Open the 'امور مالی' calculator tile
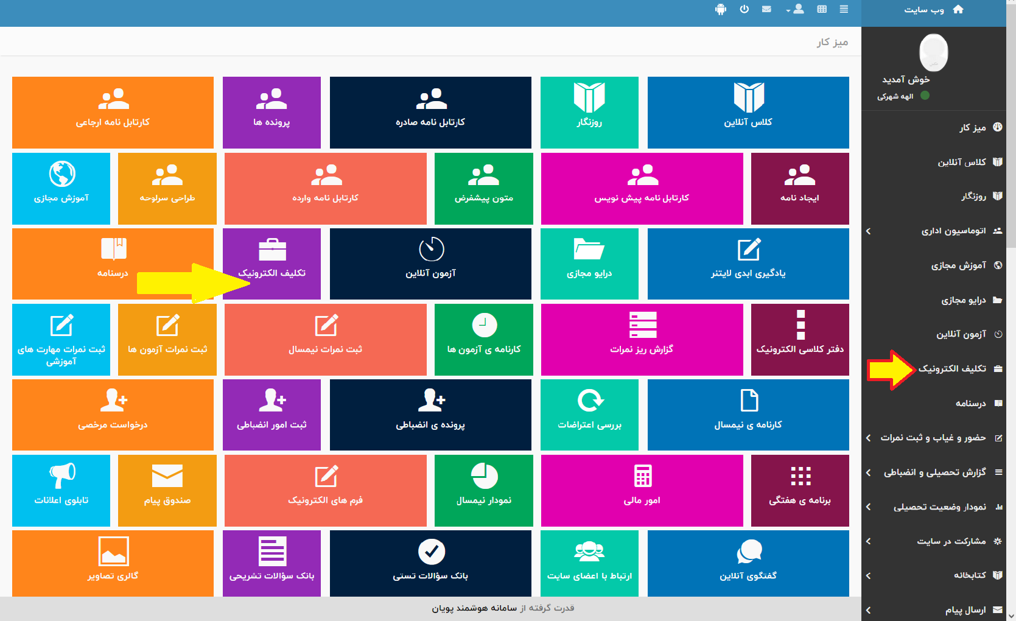 [642, 490]
